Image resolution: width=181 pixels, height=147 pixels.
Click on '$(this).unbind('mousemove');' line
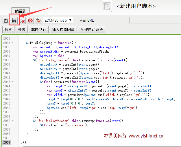click(64, 125)
